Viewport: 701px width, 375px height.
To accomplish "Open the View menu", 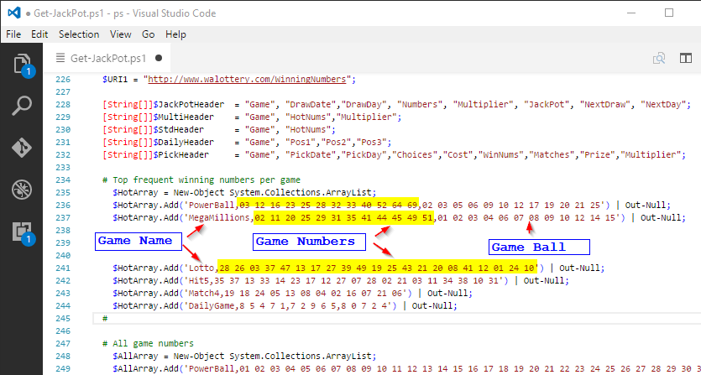I will pos(121,34).
